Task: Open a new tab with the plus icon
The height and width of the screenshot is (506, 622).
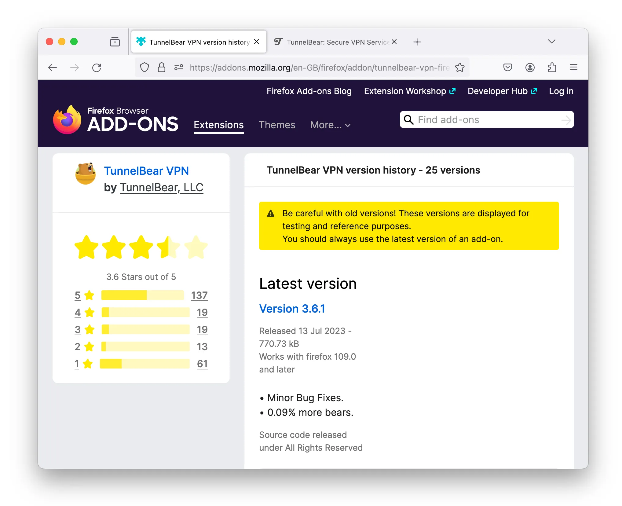Action: [x=417, y=42]
